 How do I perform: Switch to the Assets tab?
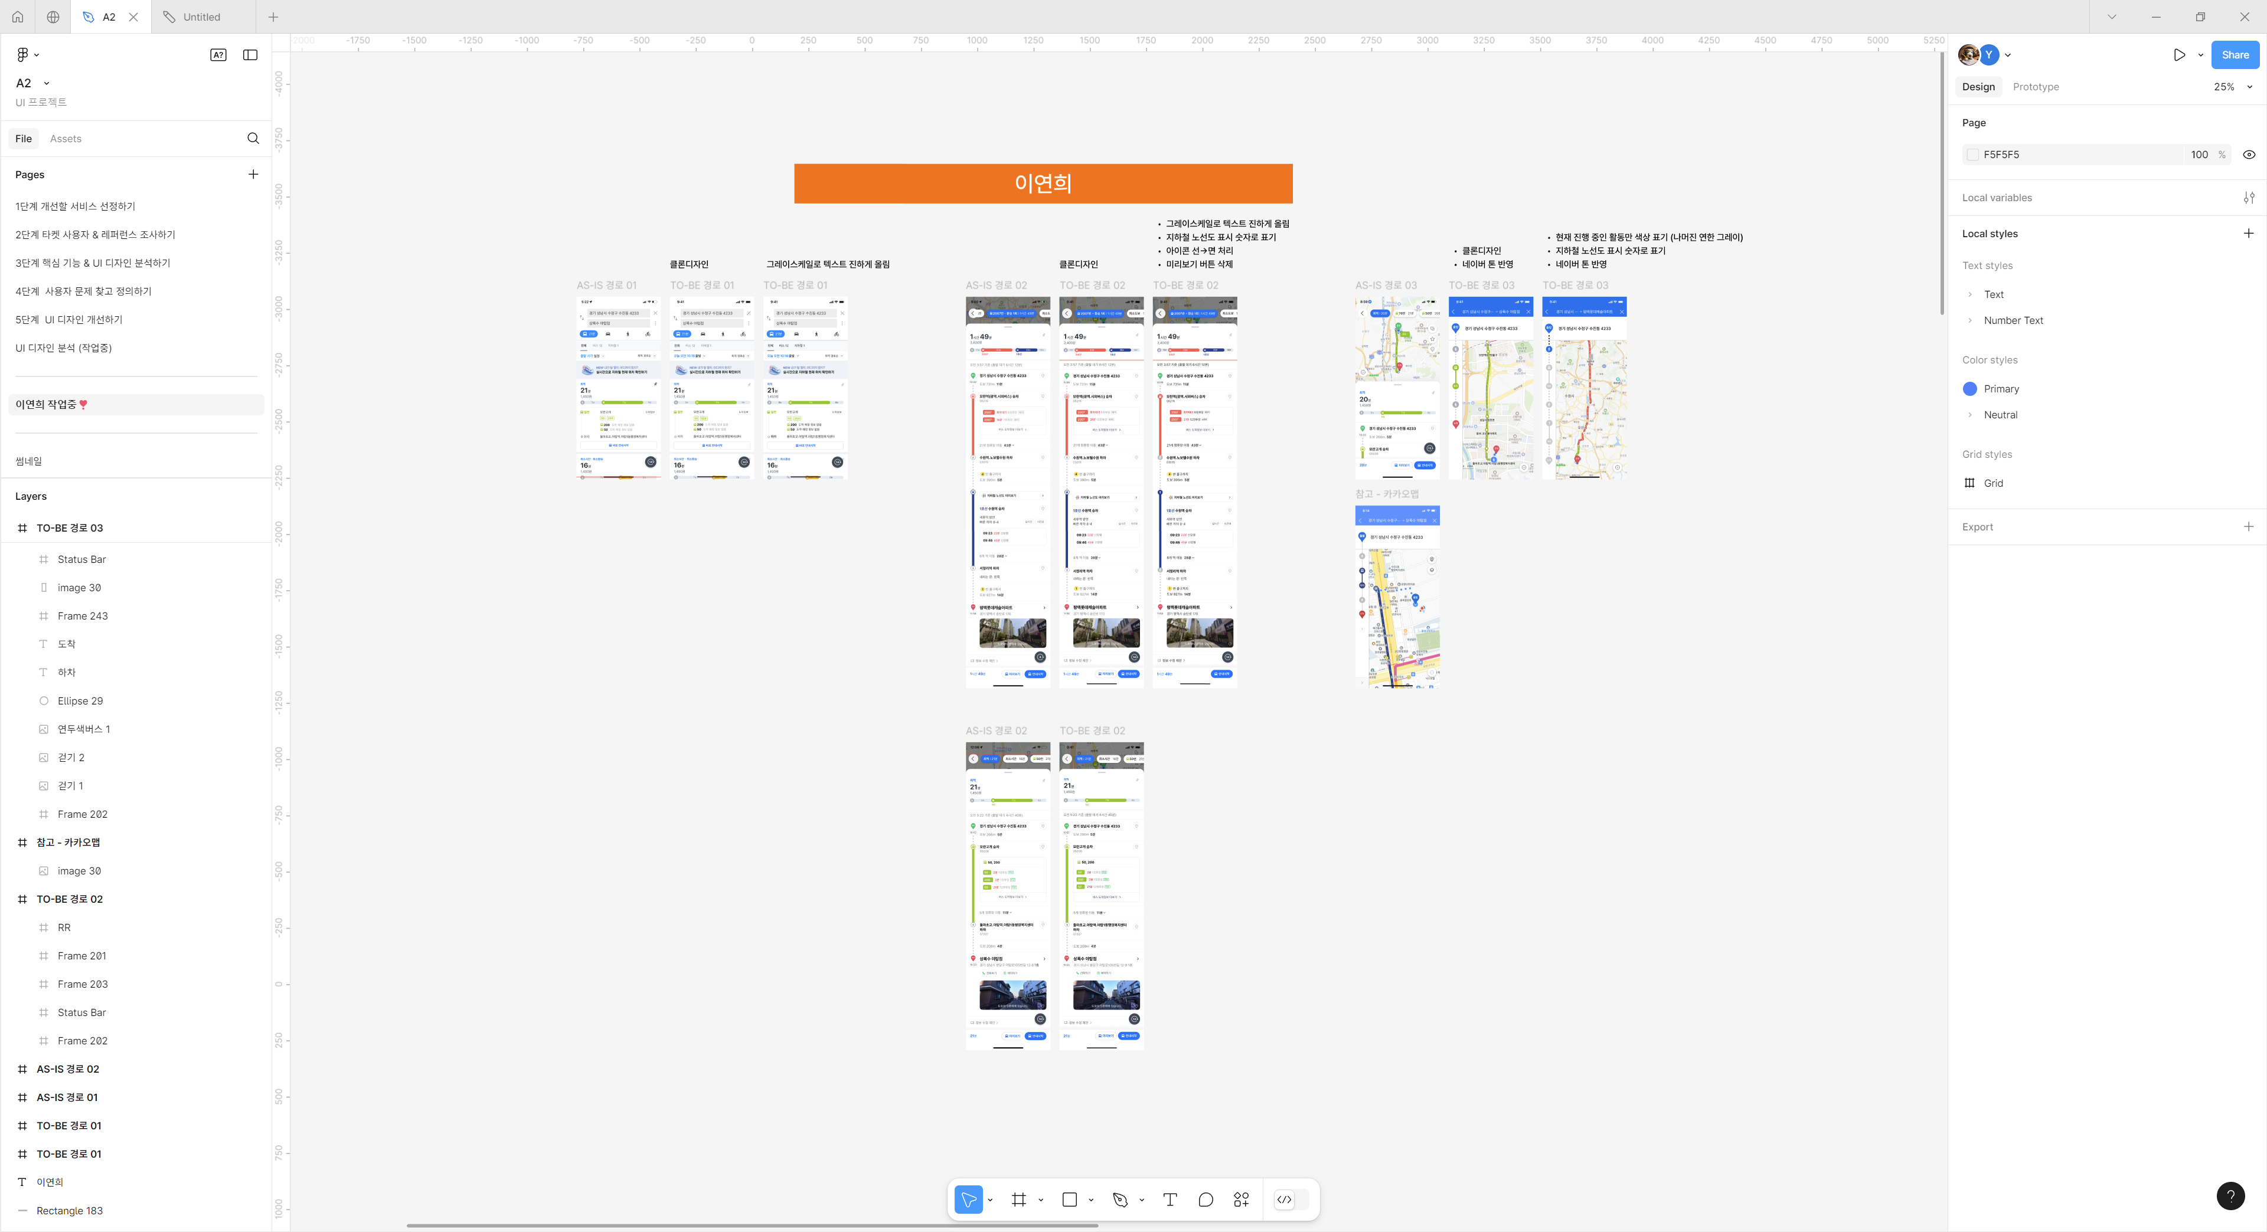(x=65, y=139)
